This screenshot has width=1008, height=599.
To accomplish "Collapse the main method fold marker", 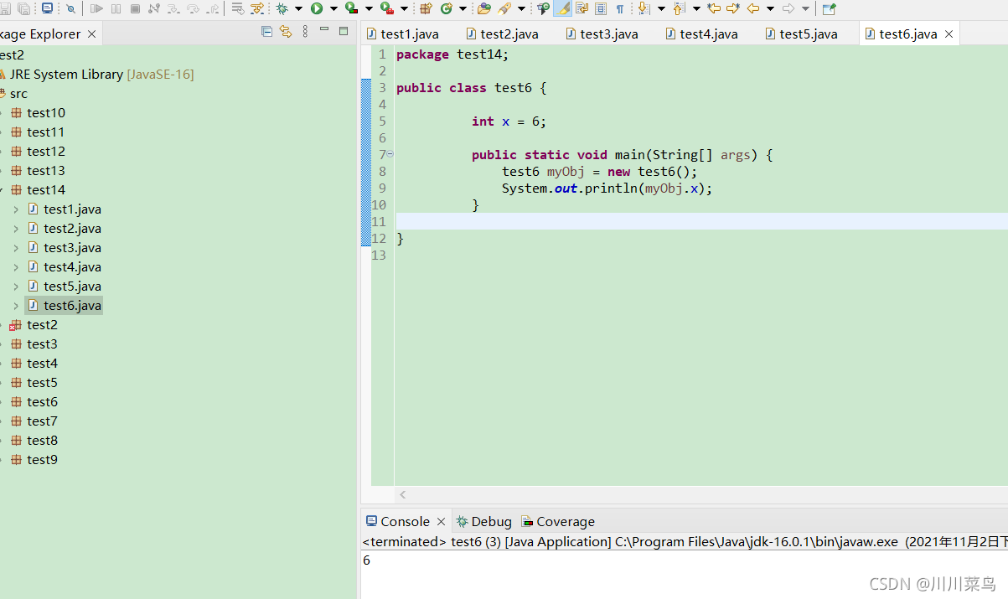I will tap(390, 154).
